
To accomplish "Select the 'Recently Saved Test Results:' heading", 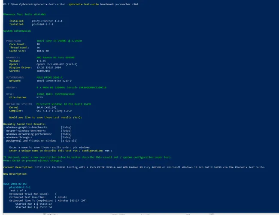I will tap(24, 124).
